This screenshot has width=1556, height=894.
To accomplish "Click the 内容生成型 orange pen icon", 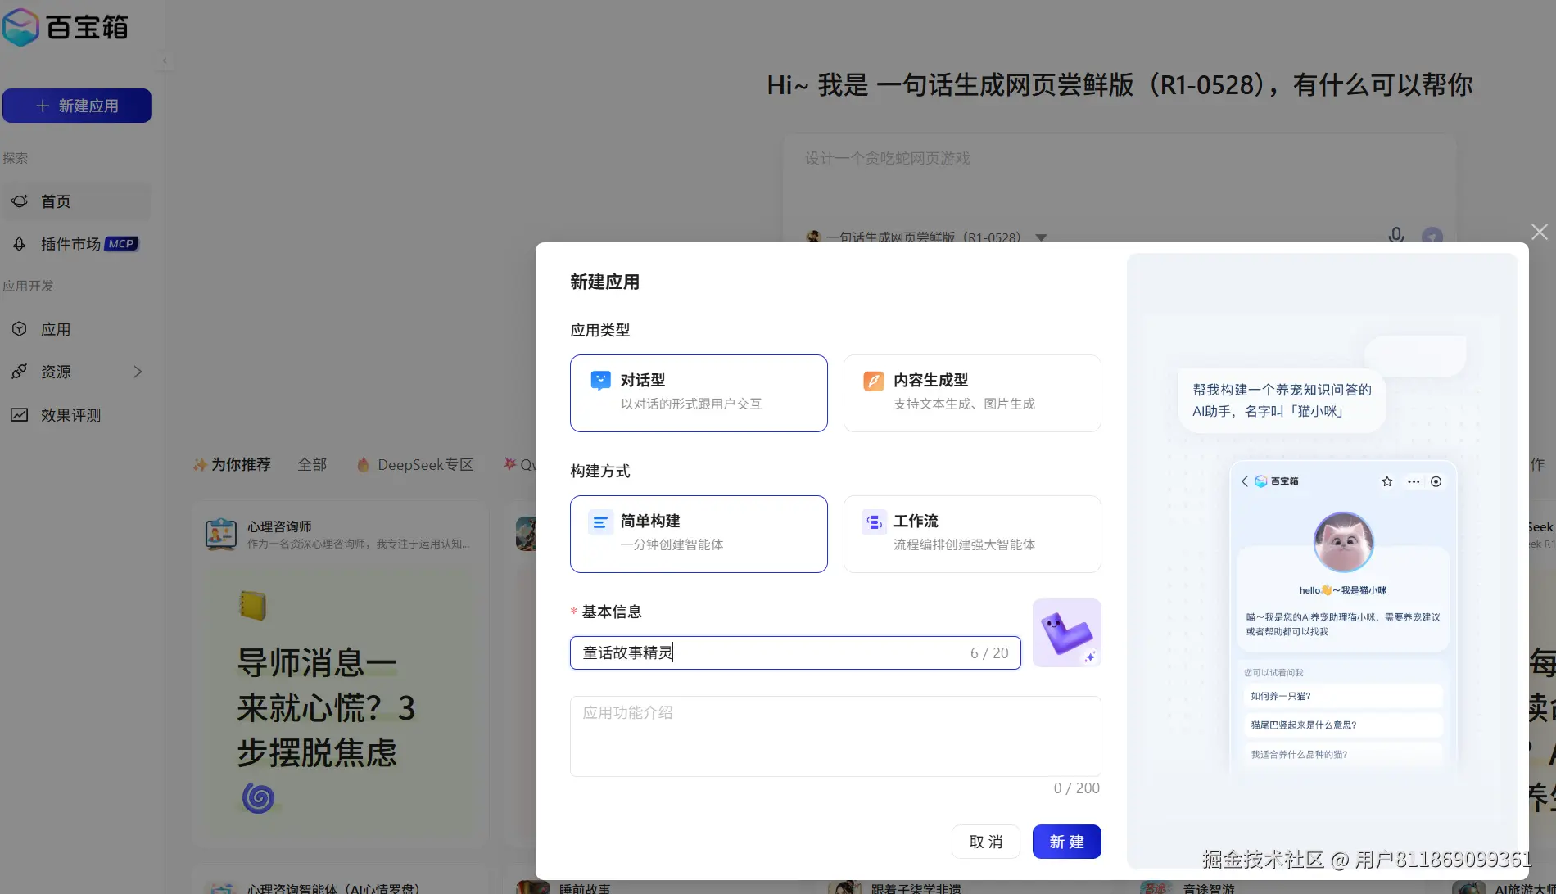I will pos(874,381).
